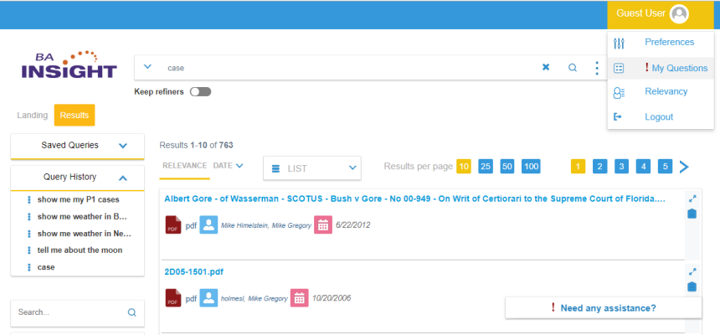Select 'show me my P1 cases' history query

pos(78,200)
